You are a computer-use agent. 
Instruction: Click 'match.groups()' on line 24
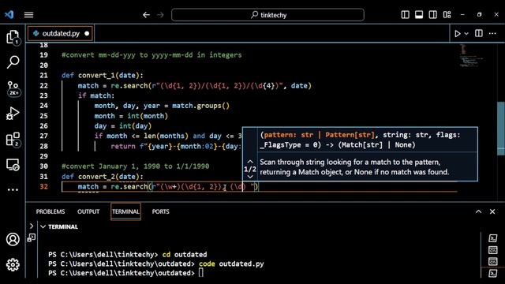click(200, 106)
